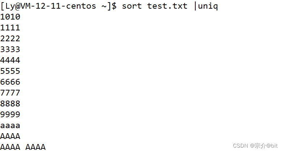The image size is (283, 152).
Task: Click the output line 5555
Action: point(10,71)
